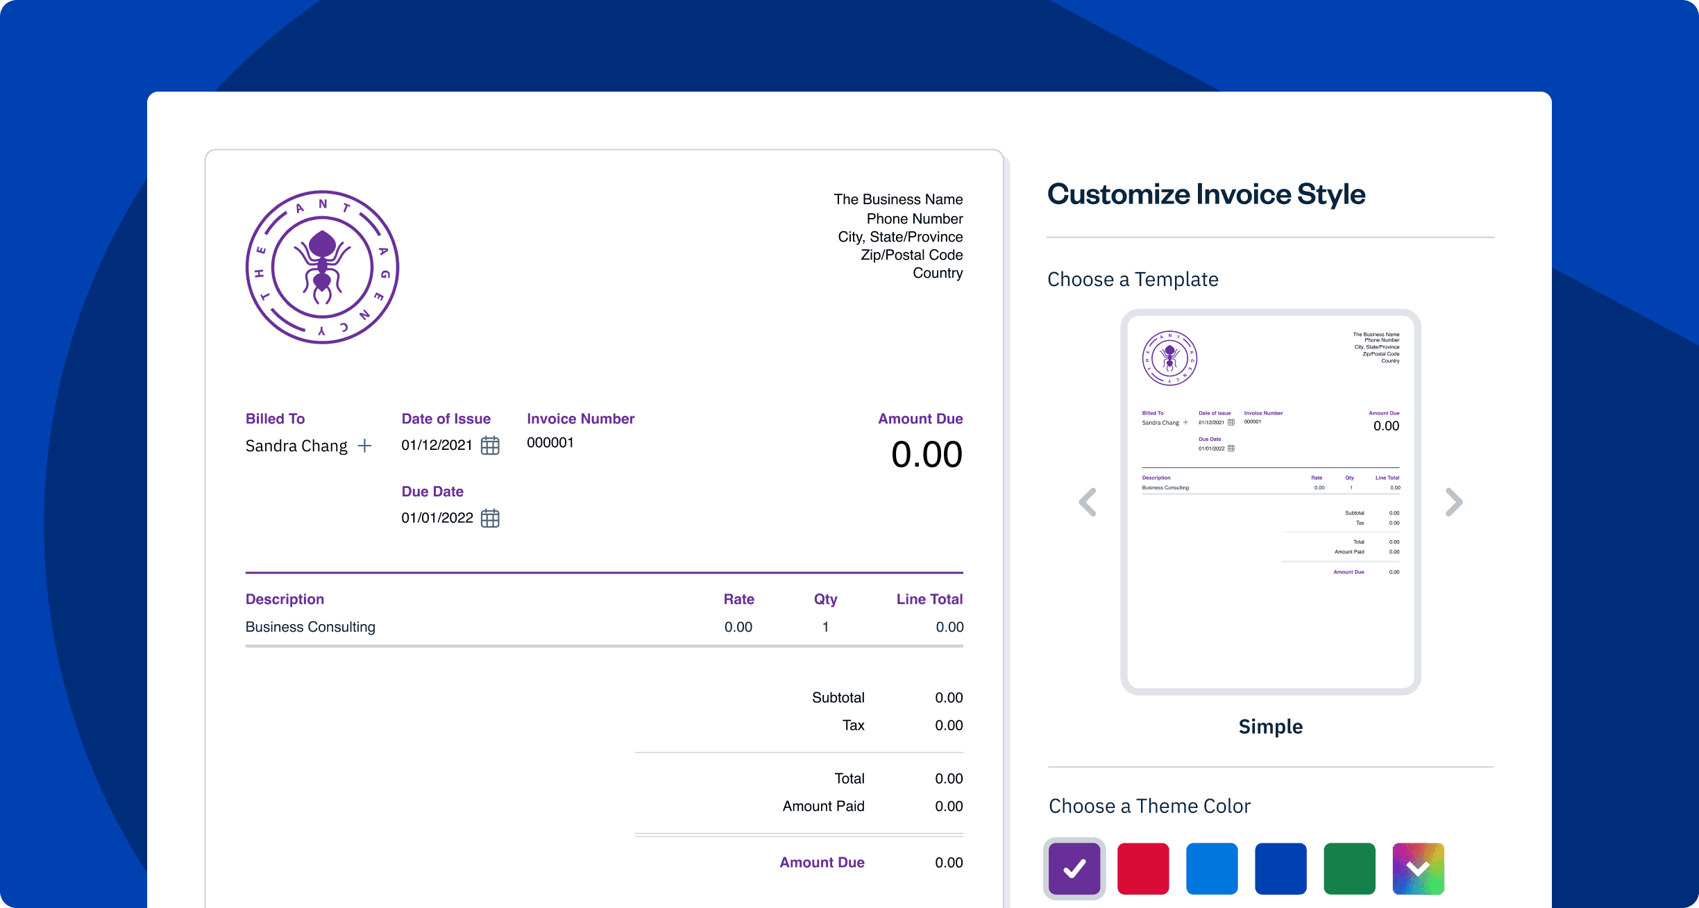1699x908 pixels.
Task: Open custom rainbow color picker
Action: coord(1418,868)
